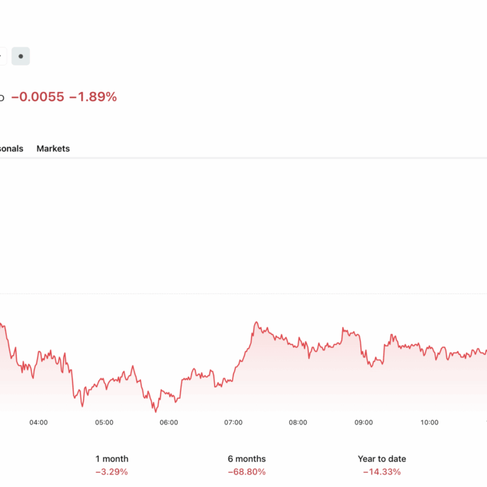Click the gray dot icon button
This screenshot has height=487, width=487.
pos(21,56)
